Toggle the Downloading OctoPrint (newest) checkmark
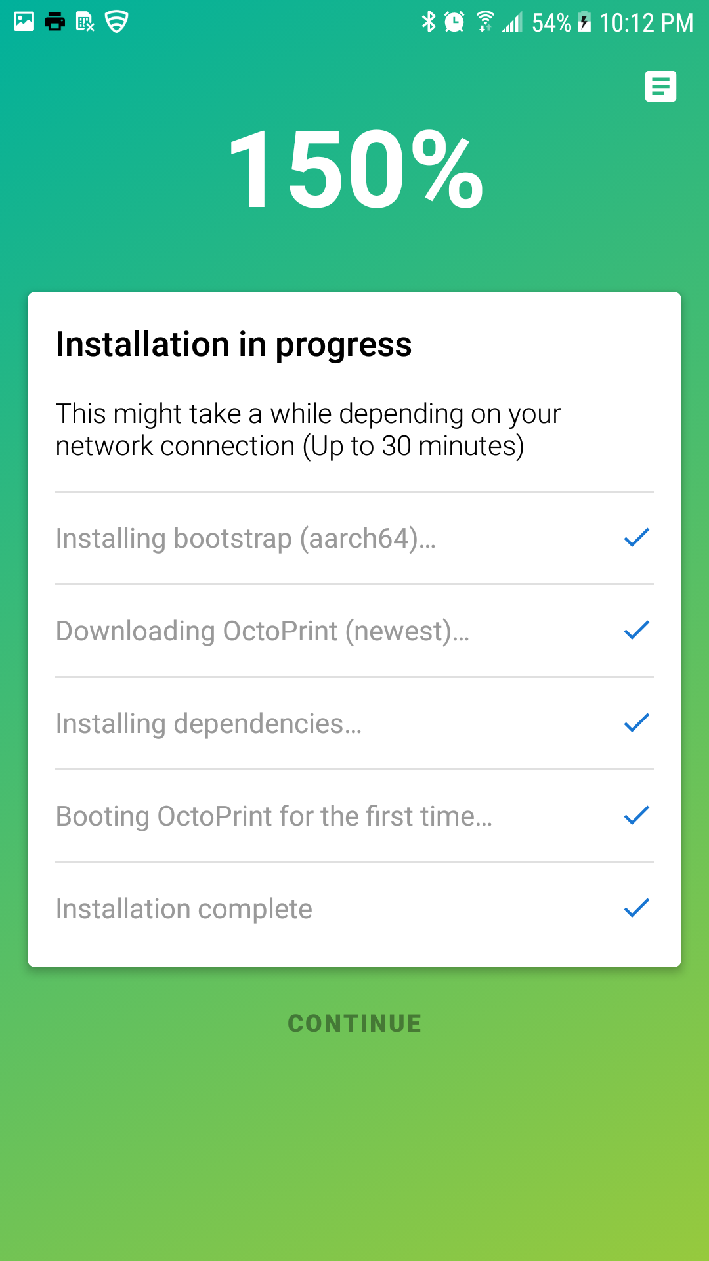This screenshot has height=1261, width=709. coord(635,630)
